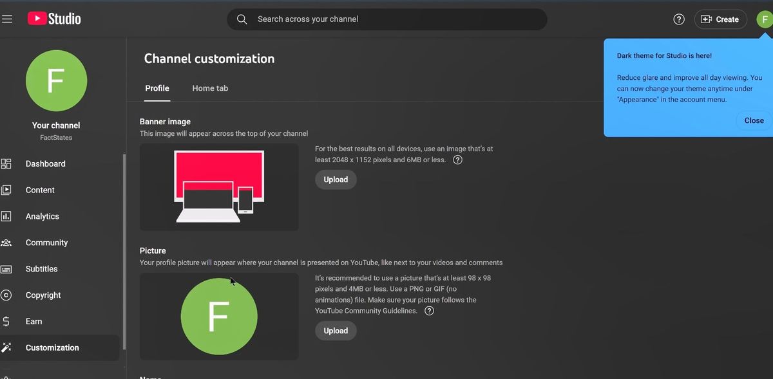Open the Copyright icon in sidebar
Screen dimensions: 773x379
(6, 295)
